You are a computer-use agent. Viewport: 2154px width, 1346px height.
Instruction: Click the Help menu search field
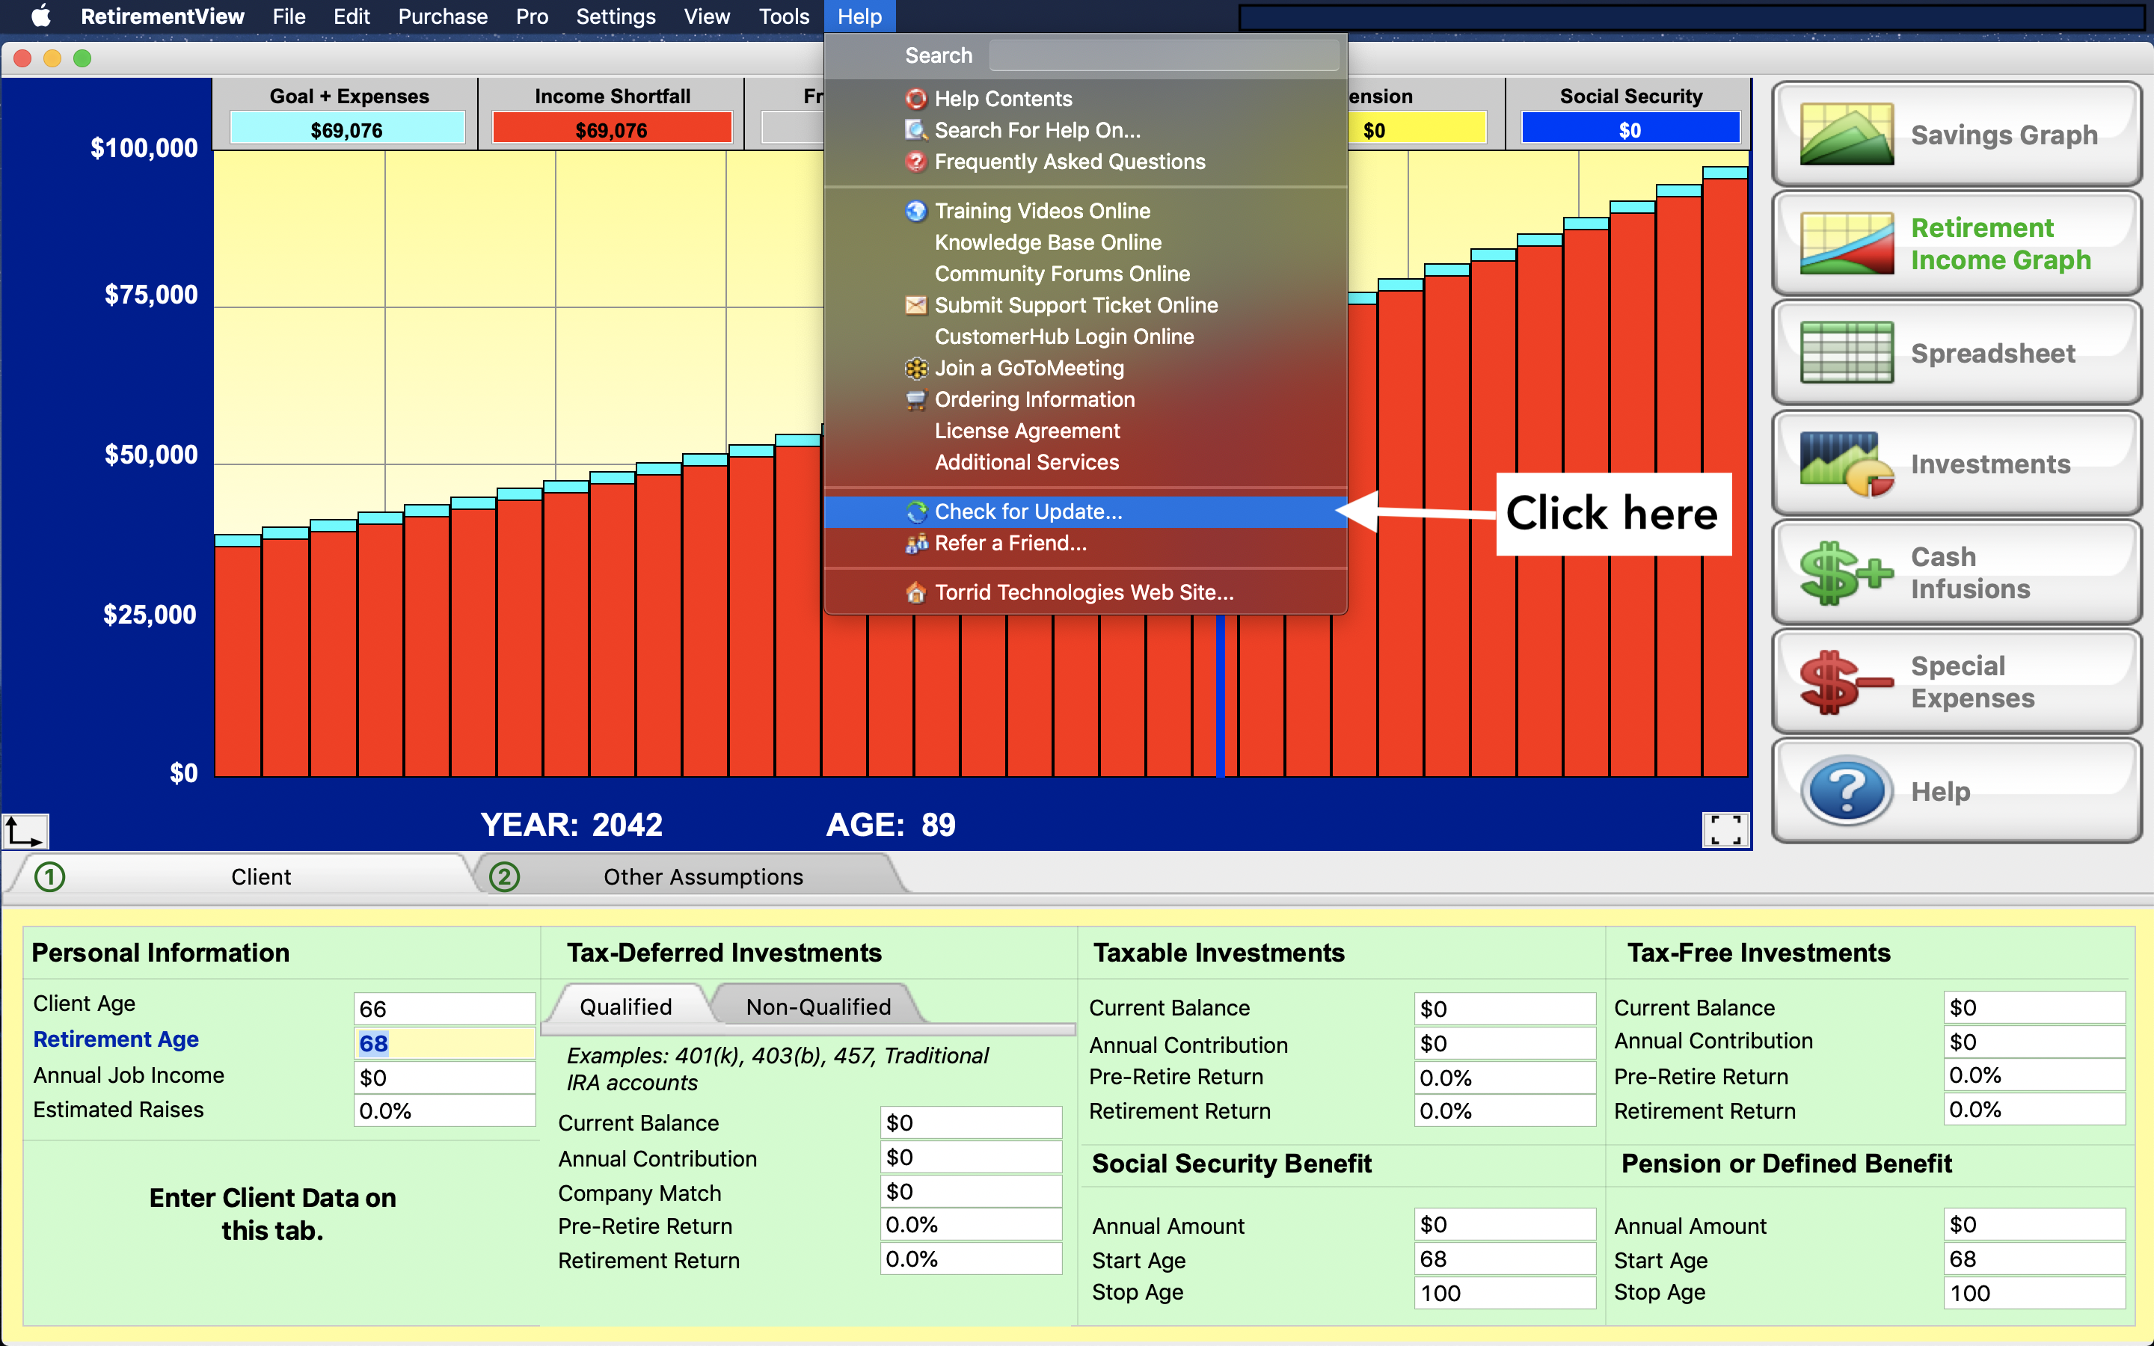tap(1163, 55)
